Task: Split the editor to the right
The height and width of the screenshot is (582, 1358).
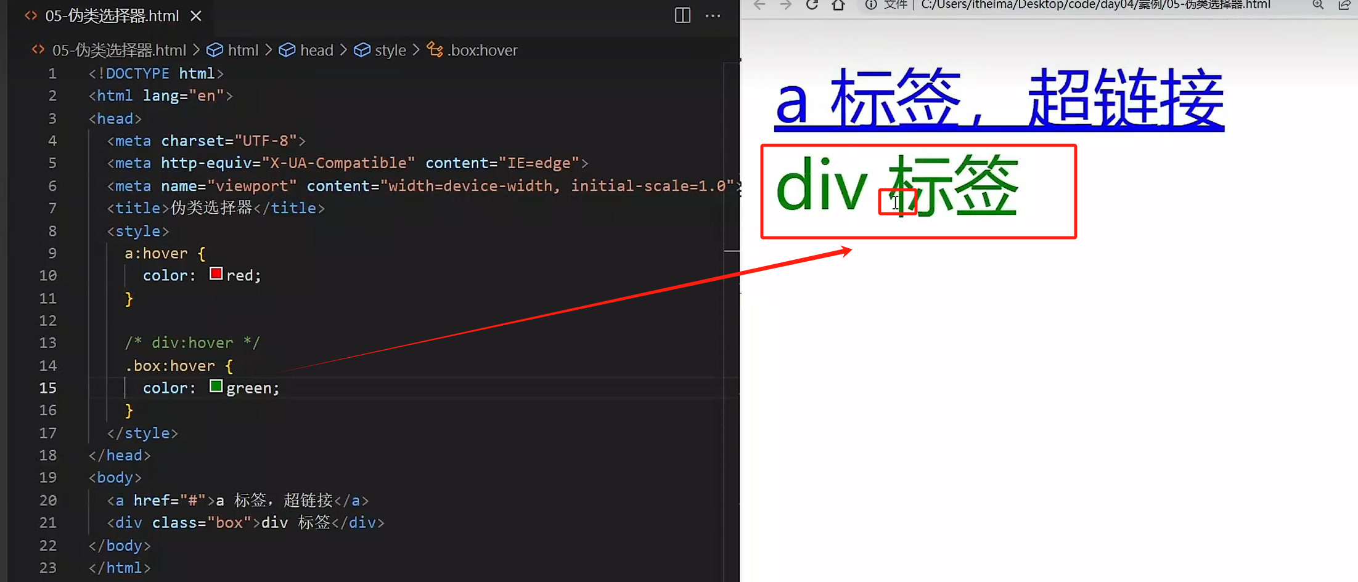Action: pyautogui.click(x=682, y=15)
